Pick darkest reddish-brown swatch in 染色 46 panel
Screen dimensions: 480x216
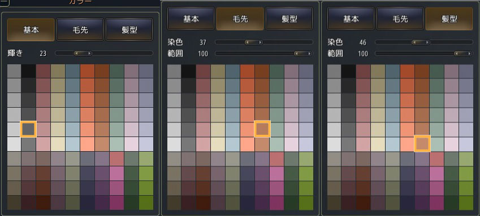364,202
